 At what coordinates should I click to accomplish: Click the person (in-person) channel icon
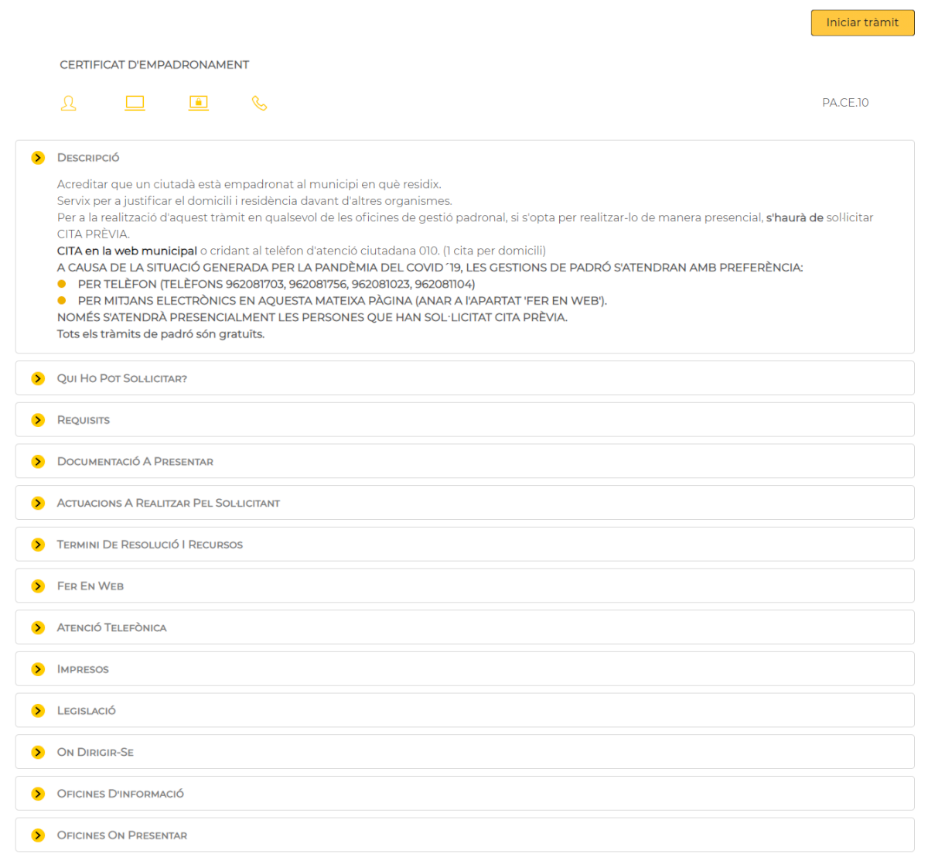click(x=69, y=103)
